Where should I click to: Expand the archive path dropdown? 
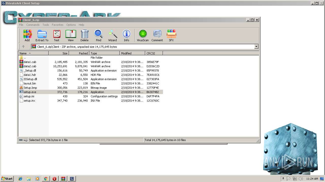click(x=256, y=47)
